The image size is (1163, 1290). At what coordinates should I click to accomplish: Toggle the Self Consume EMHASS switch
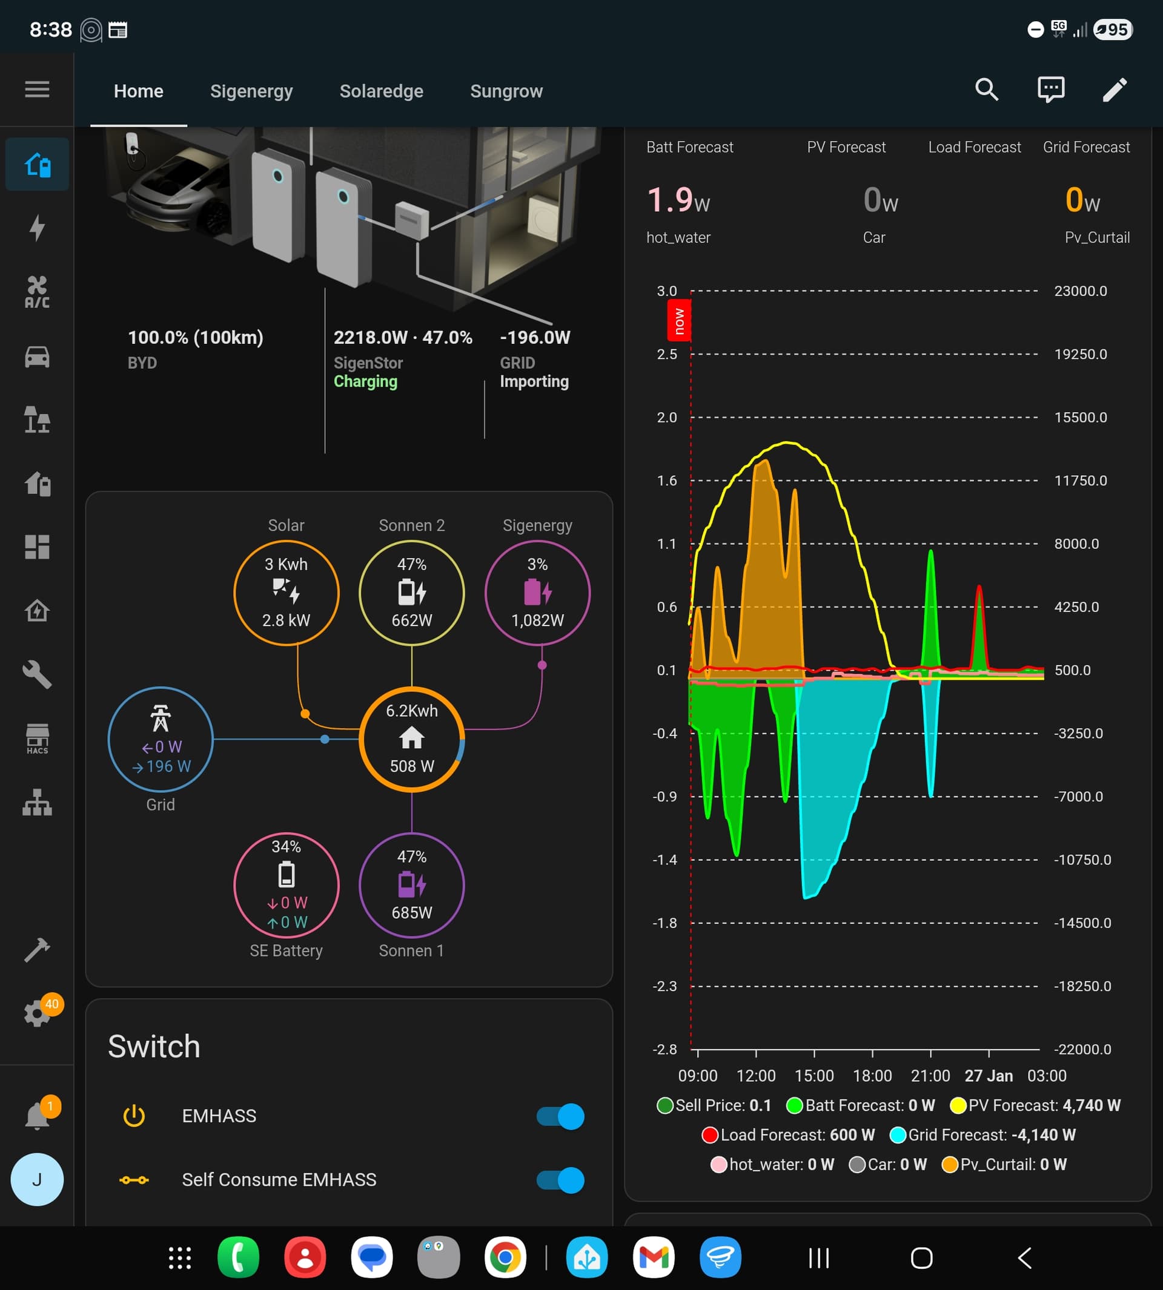pos(560,1180)
